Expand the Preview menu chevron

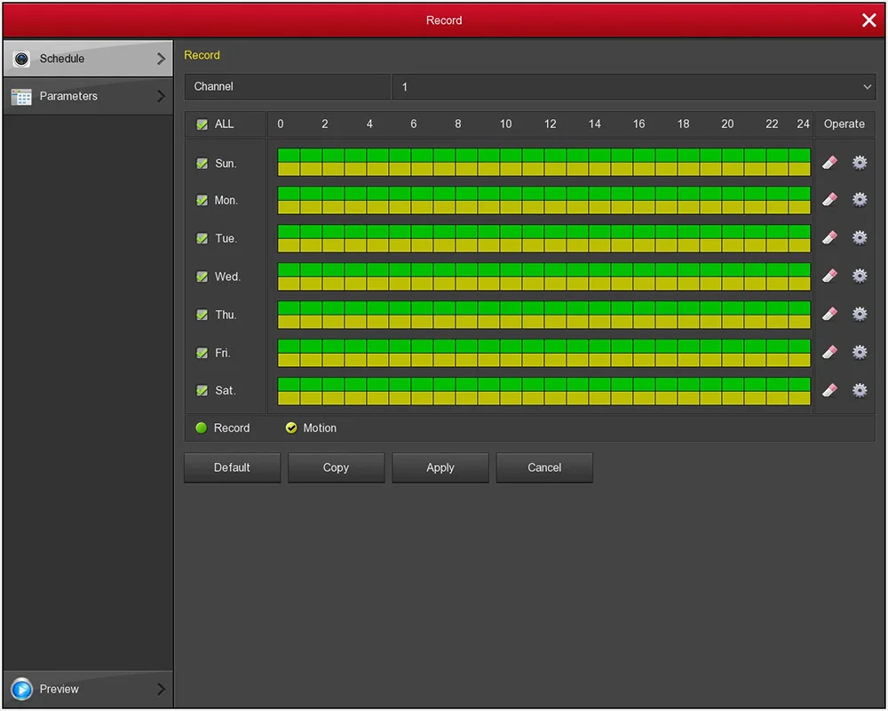(x=161, y=689)
